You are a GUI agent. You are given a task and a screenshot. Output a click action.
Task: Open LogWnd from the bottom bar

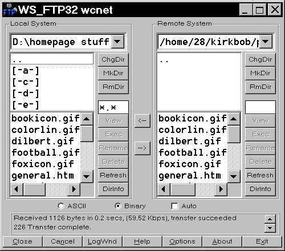[102, 241]
